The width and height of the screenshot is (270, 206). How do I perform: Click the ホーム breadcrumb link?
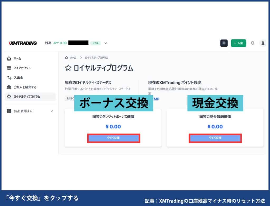click(73, 58)
